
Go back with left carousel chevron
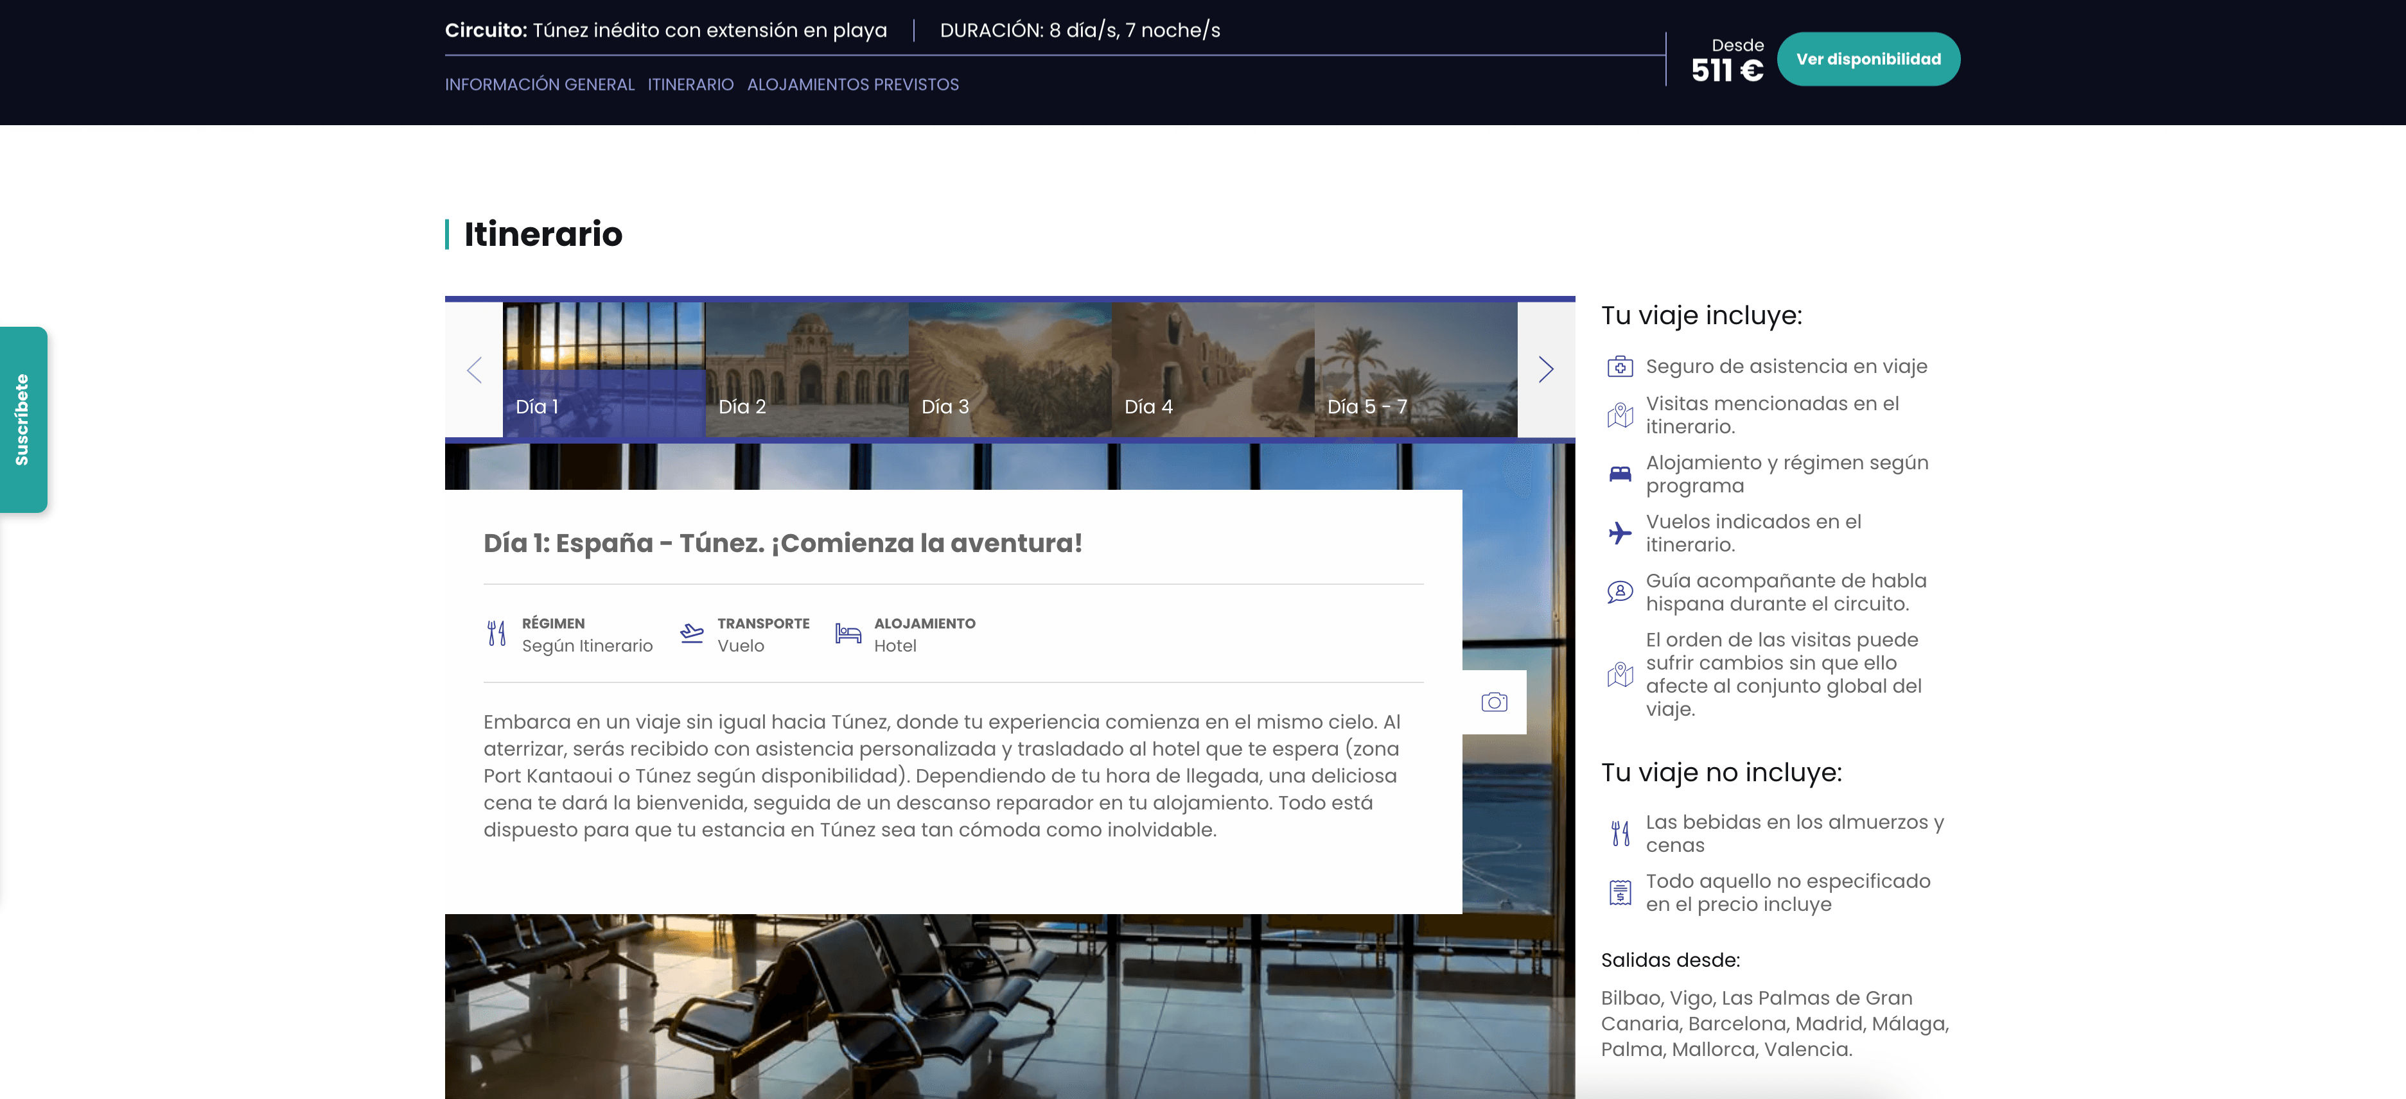pyautogui.click(x=475, y=370)
